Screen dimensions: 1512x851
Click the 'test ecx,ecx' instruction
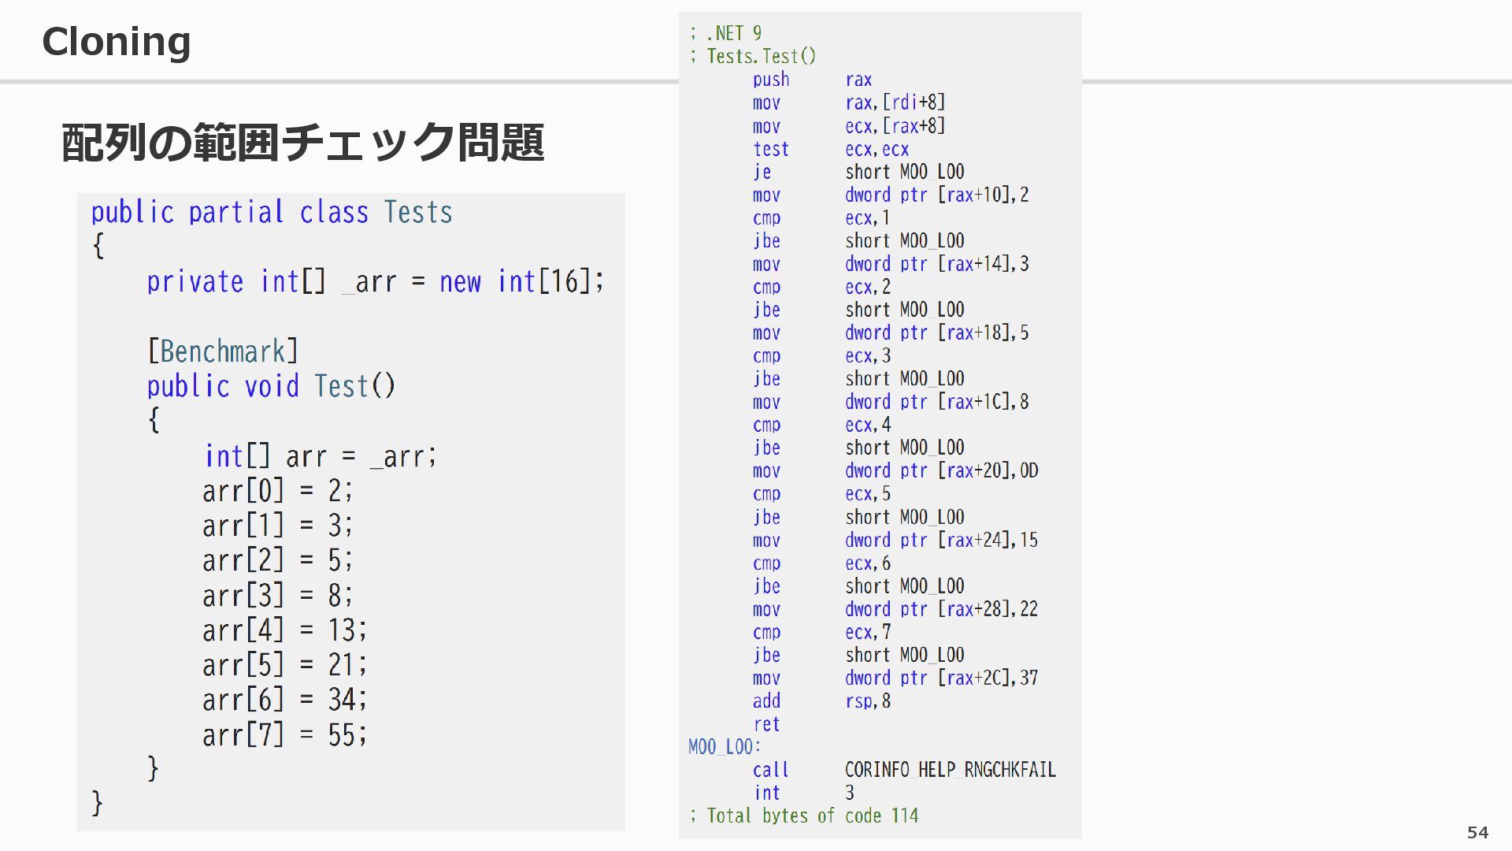830,149
